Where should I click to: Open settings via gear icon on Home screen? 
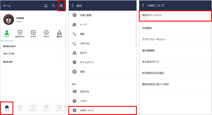pyautogui.click(x=61, y=5)
